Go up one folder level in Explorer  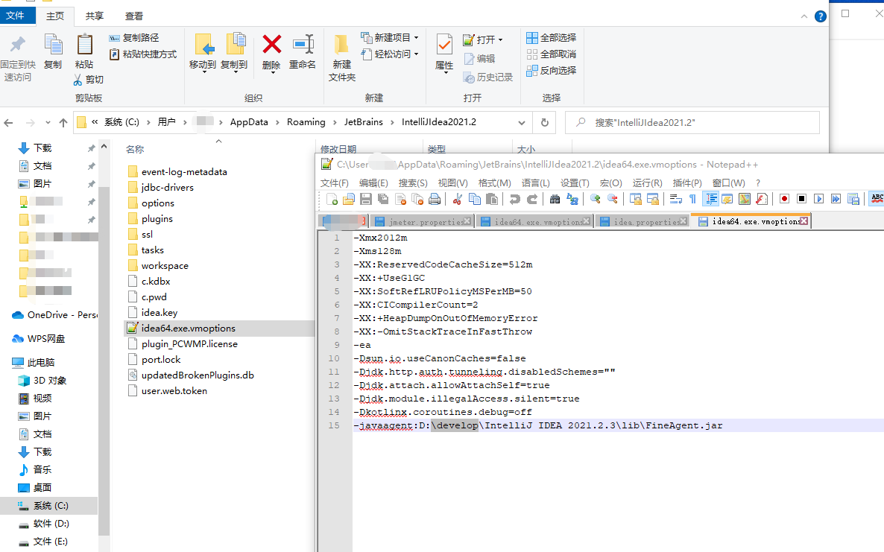(63, 122)
